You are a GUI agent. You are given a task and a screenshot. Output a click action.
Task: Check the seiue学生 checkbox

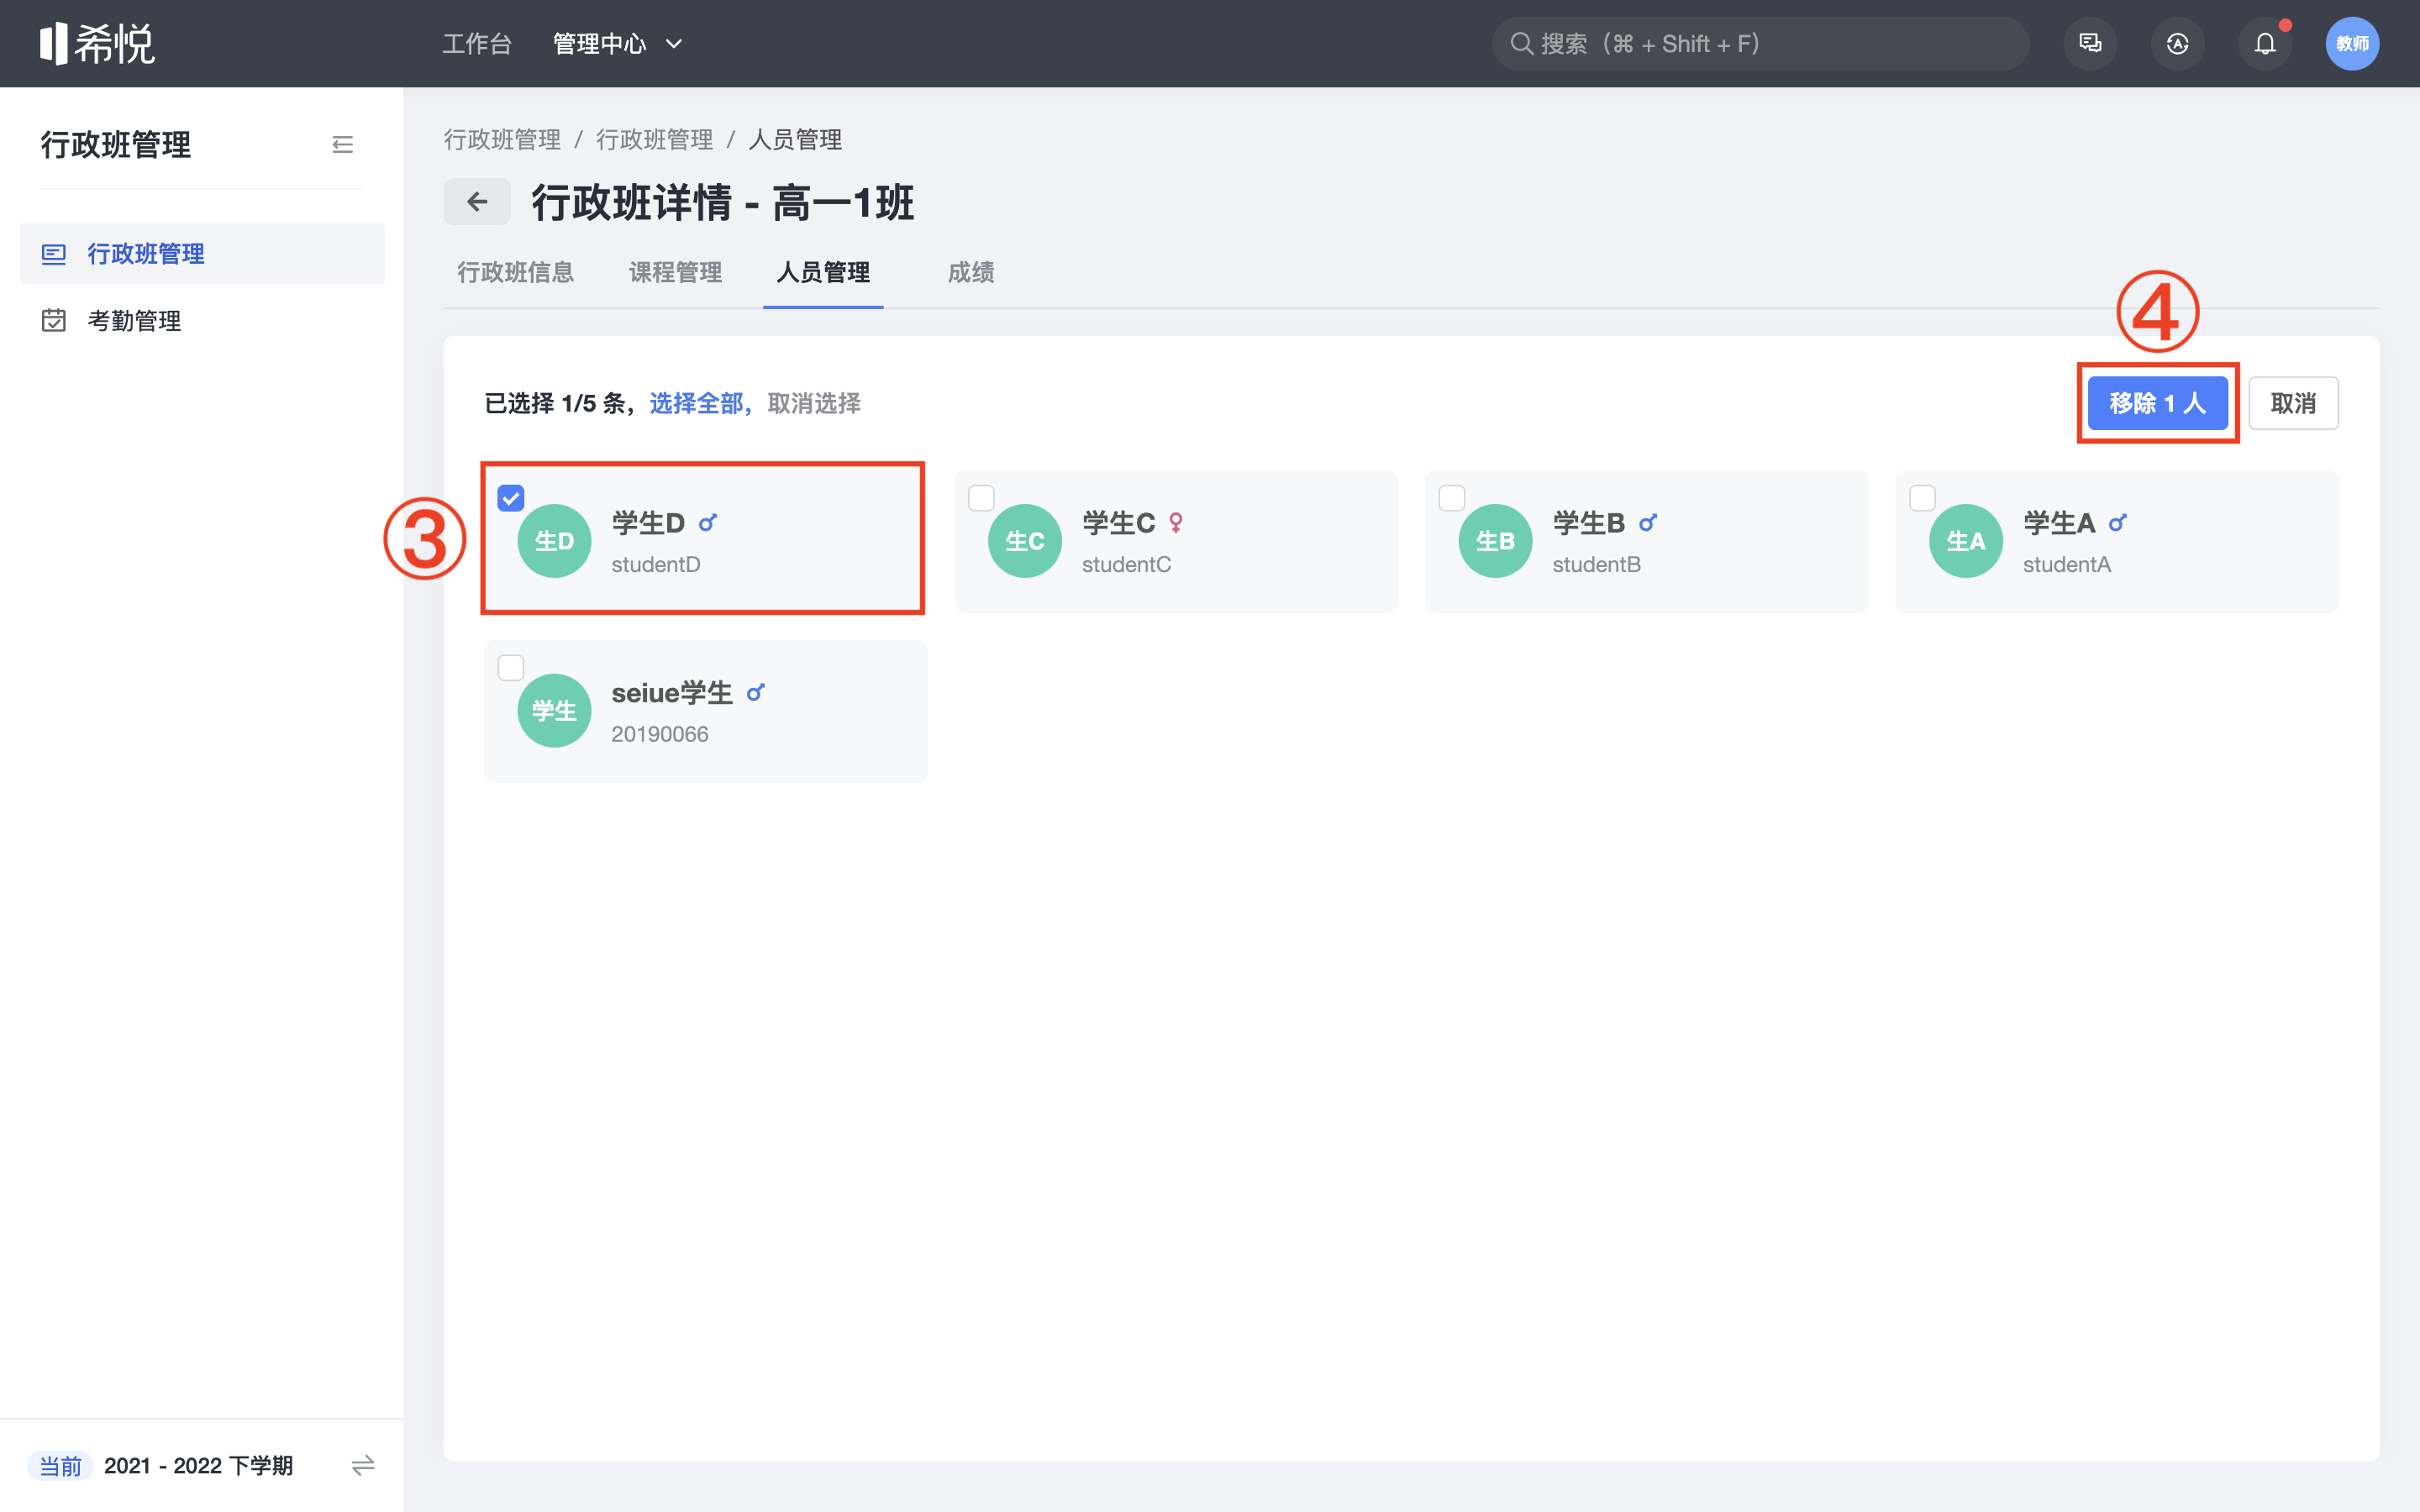[x=511, y=668]
